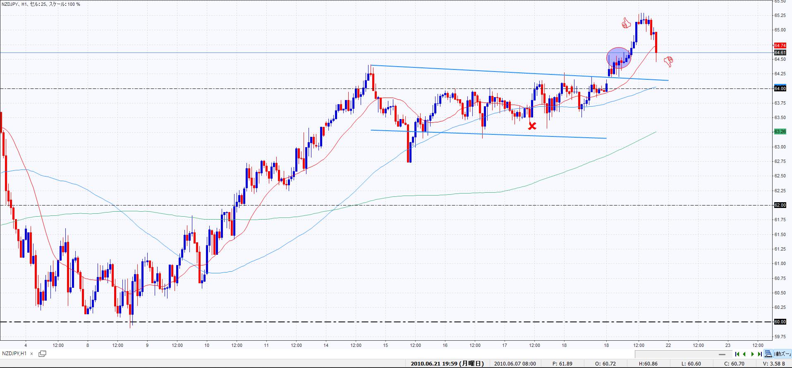This screenshot has height=368, width=792.
Task: Click the 60.00 horizontal level label
Action: [x=780, y=322]
